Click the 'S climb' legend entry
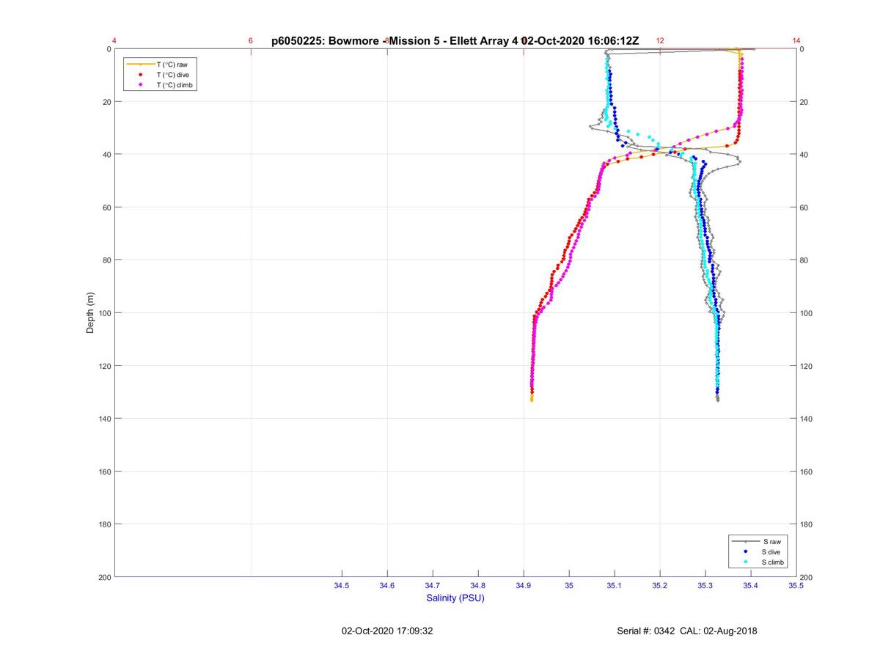 point(762,562)
